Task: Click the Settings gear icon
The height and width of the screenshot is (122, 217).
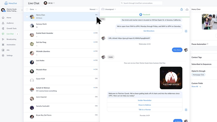Action: tap(3, 55)
